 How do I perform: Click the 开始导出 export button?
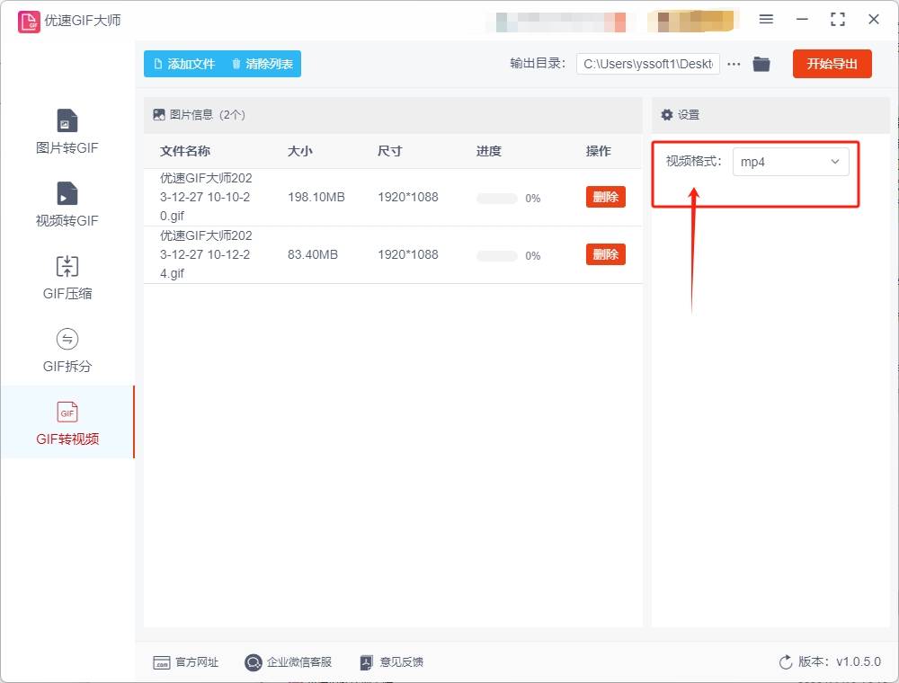[832, 64]
